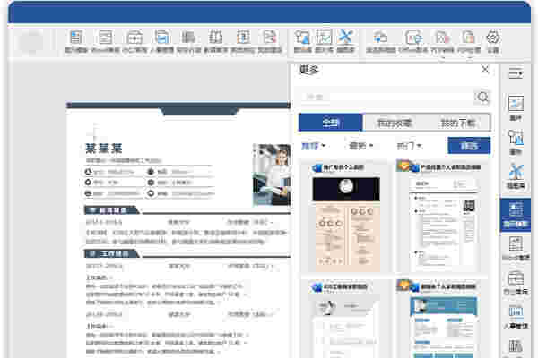538x358 pixels.
Task: Click the books icon at the sidebar bottom
Action: point(516,346)
